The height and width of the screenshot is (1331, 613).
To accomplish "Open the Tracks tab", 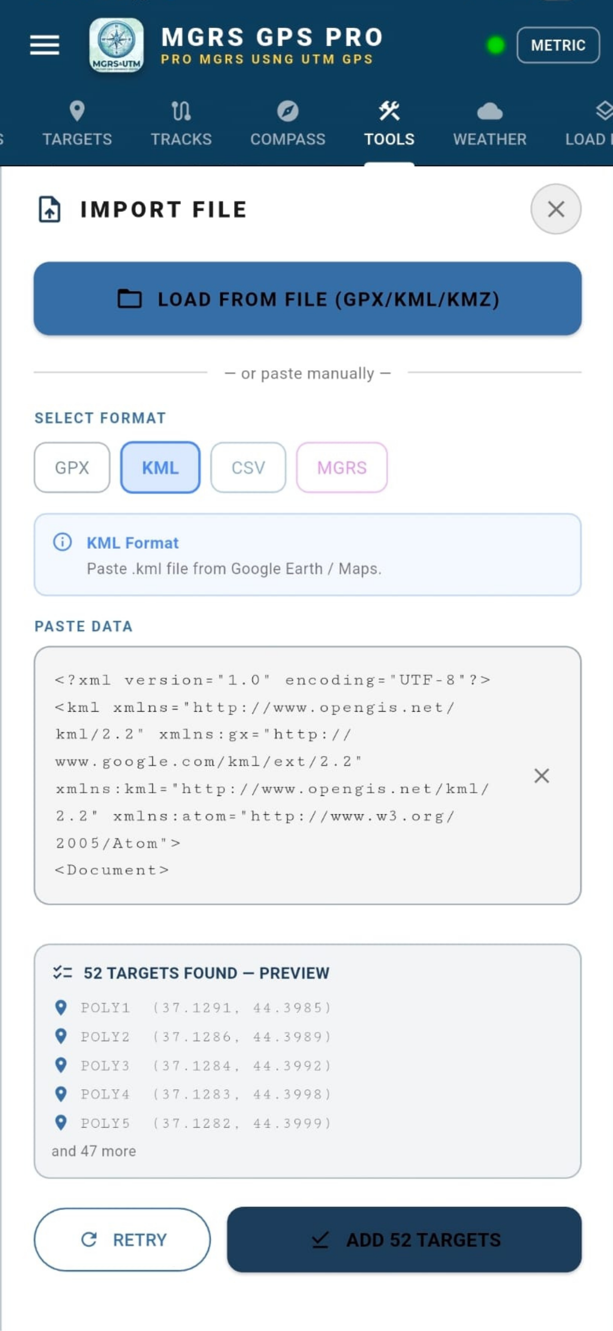I will 181,125.
